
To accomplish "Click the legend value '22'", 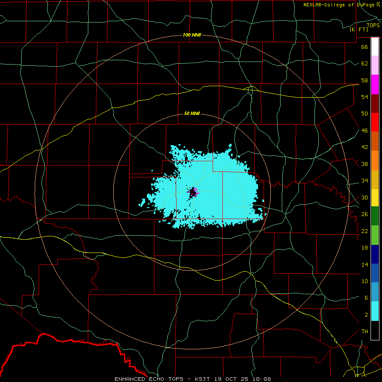I will pyautogui.click(x=365, y=231).
